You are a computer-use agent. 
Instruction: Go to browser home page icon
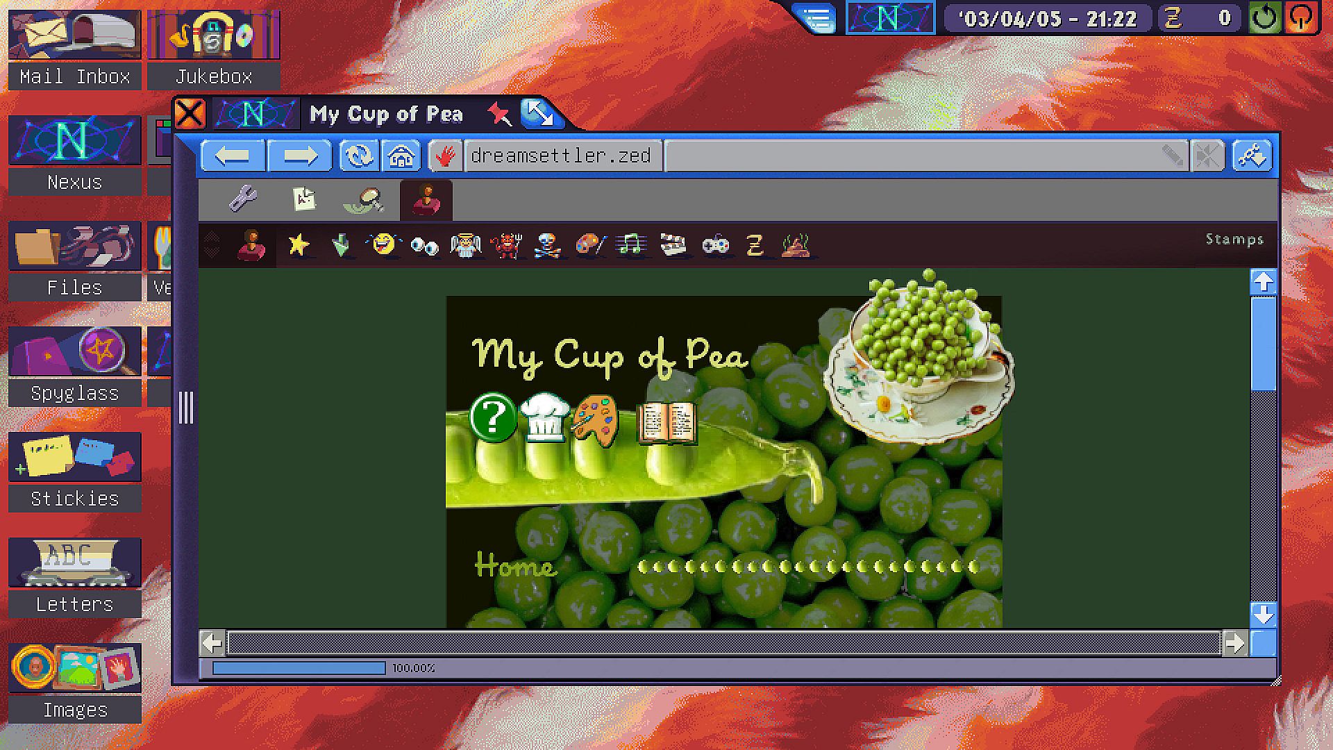pos(401,156)
